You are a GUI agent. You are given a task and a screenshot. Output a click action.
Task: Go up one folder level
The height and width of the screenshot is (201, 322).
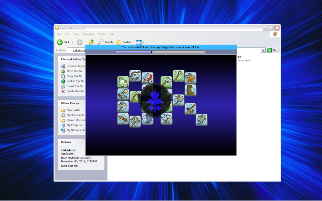[x=92, y=42]
